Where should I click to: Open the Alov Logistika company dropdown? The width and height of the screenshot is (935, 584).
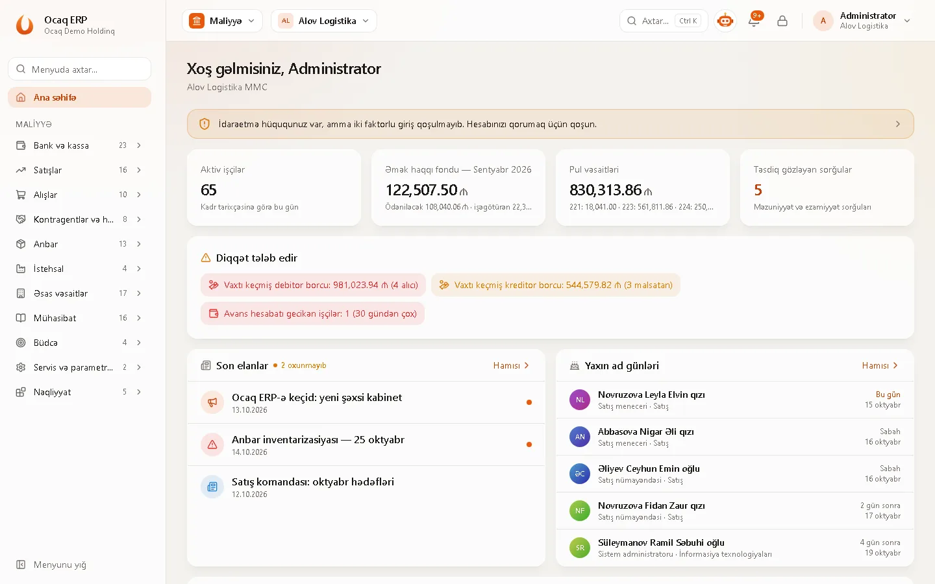(x=323, y=21)
